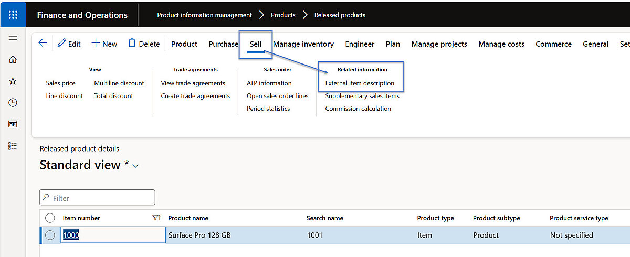This screenshot has height=257, width=630.
Task: Toggle the select-all circle in grid header
Action: pyautogui.click(x=50, y=218)
